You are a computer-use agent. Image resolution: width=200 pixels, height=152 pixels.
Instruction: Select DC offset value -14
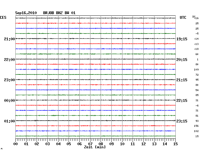click(196, 39)
